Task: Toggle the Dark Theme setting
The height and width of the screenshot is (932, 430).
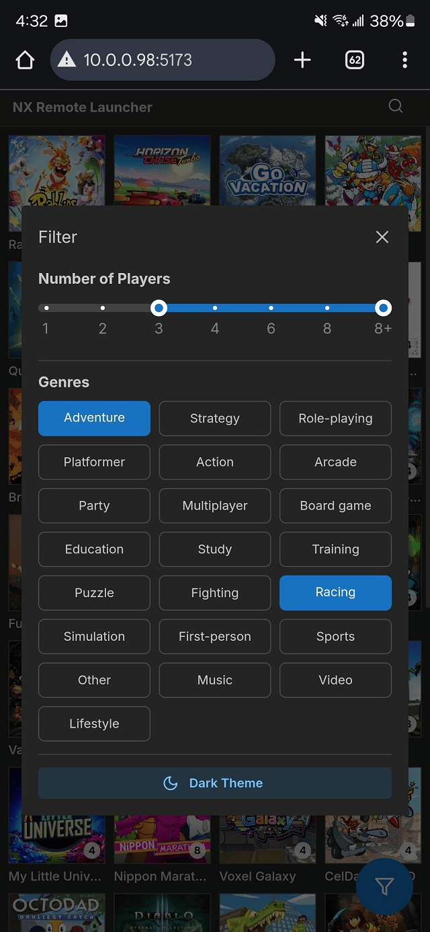Action: [x=214, y=783]
